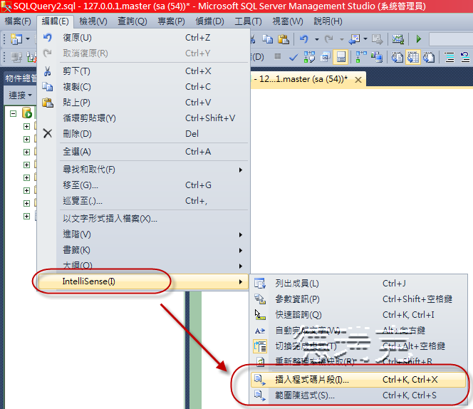This screenshot has height=409, width=473.
Task: Click Uncomment Selected Lines icon
Action: click(x=465, y=57)
